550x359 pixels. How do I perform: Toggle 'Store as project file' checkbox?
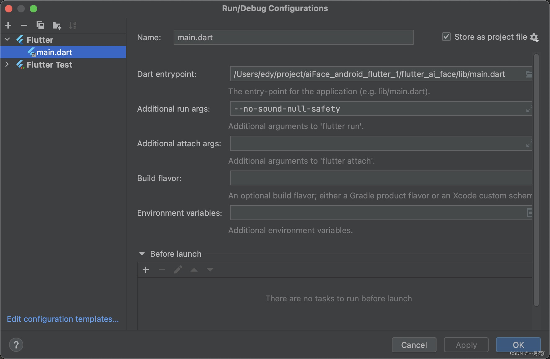pyautogui.click(x=446, y=37)
